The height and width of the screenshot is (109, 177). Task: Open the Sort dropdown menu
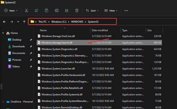pyautogui.click(x=92, y=11)
